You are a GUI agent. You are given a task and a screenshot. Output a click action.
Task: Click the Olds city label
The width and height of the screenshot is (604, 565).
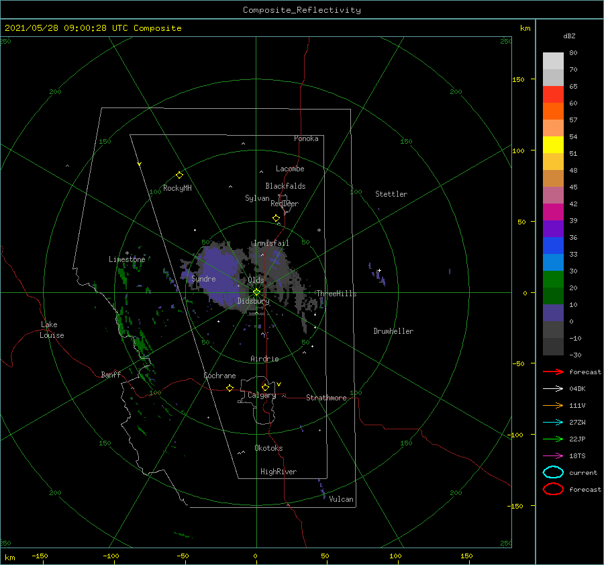[x=256, y=280]
